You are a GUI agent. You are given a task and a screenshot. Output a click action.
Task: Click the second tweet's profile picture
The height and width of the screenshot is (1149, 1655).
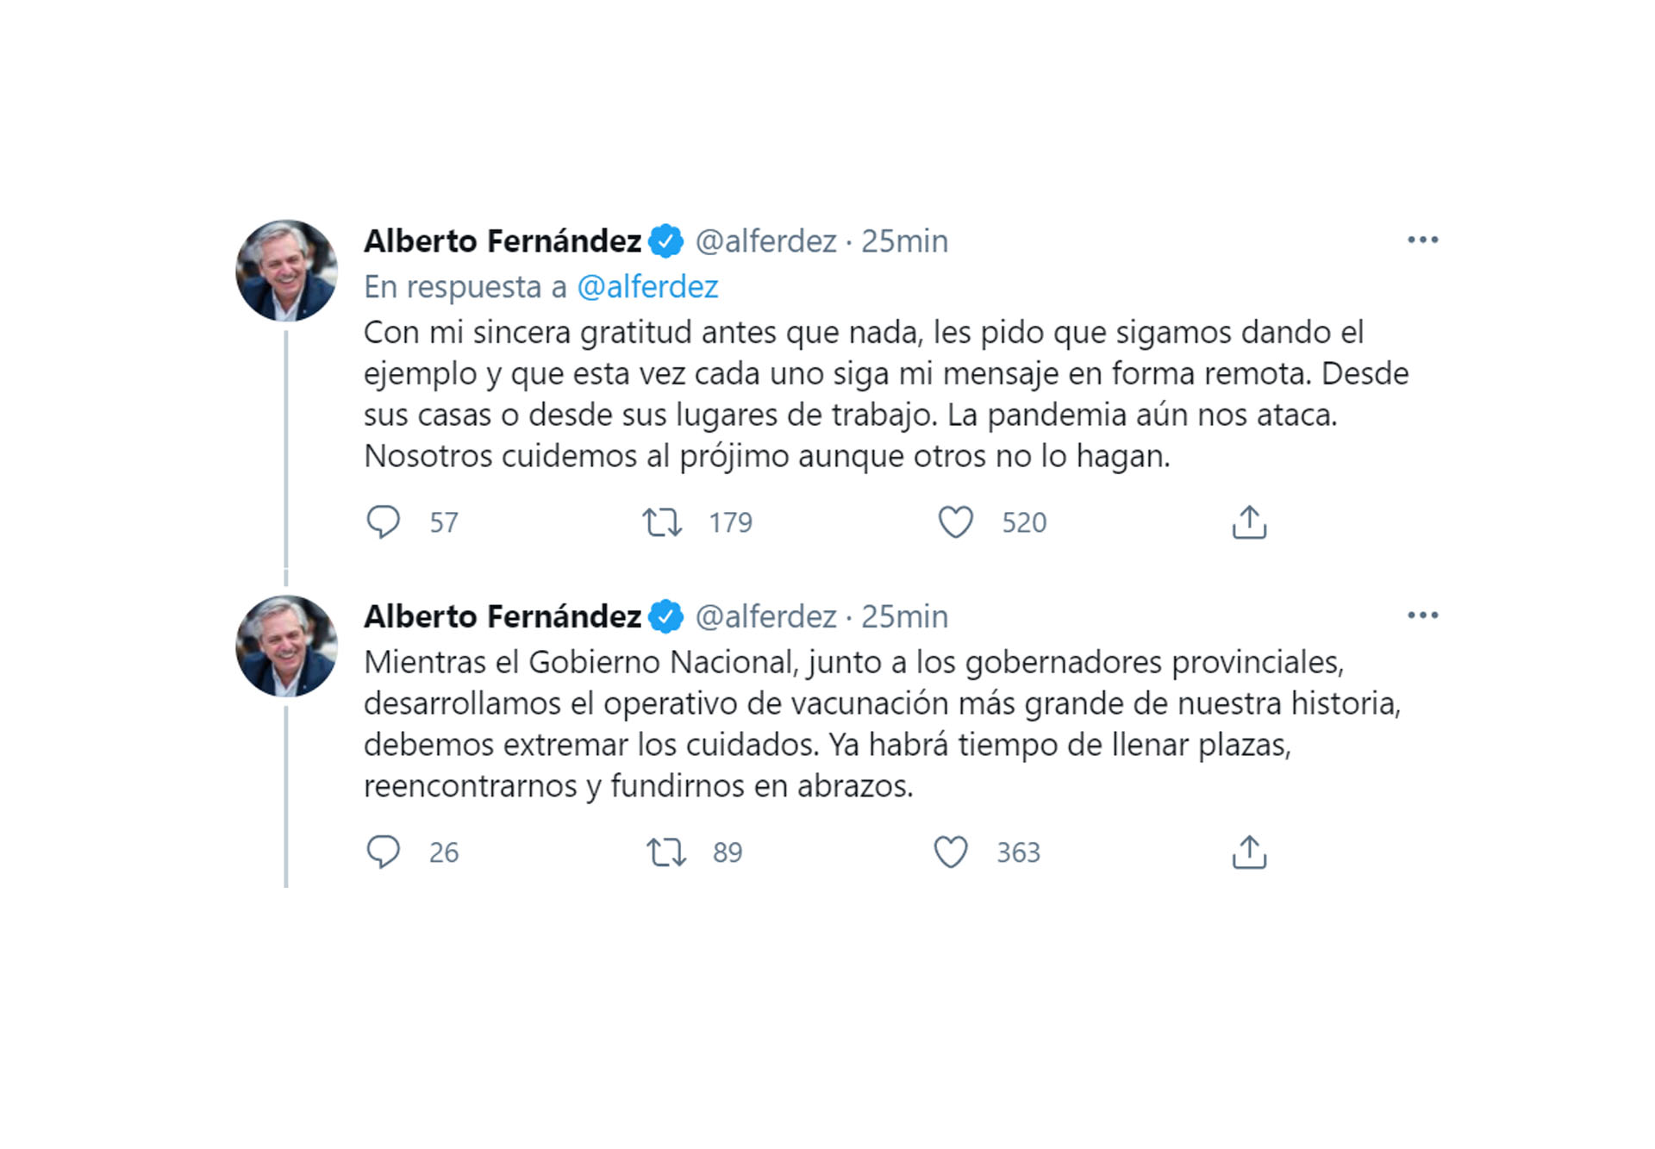pos(286,646)
